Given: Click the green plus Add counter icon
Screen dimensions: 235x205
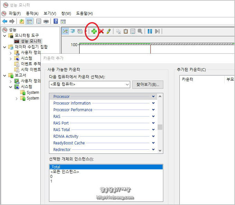Looking at the screenshot, I should pos(94,31).
